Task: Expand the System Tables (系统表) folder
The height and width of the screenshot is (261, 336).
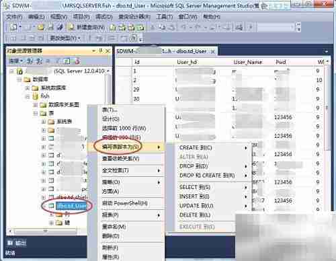Action: tap(44, 122)
